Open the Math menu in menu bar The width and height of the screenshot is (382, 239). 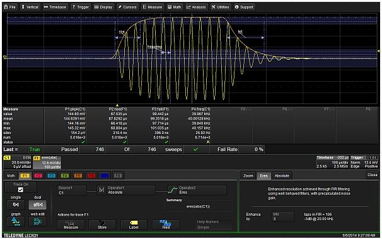[175, 7]
